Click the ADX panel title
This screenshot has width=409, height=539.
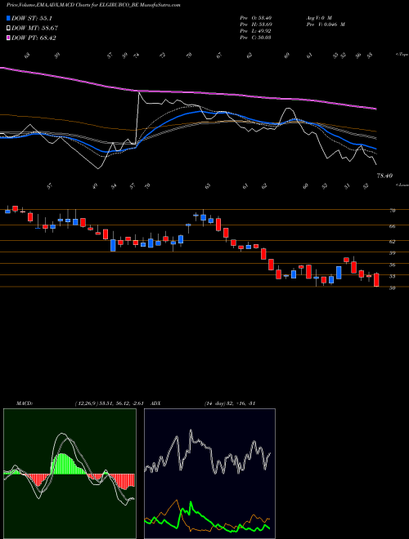pos(155,403)
